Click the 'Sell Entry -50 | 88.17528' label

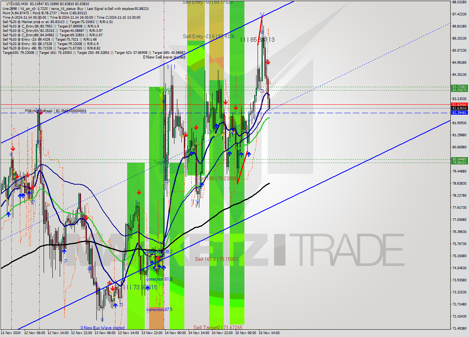click(208, 2)
